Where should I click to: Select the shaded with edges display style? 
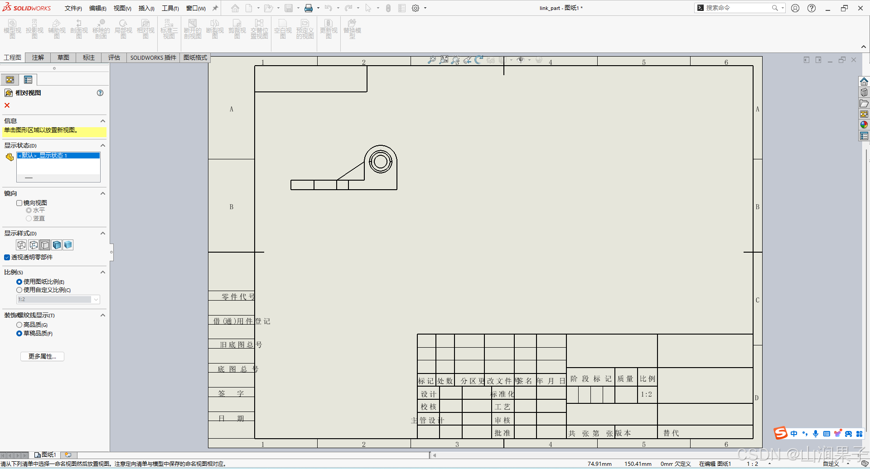pyautogui.click(x=57, y=245)
